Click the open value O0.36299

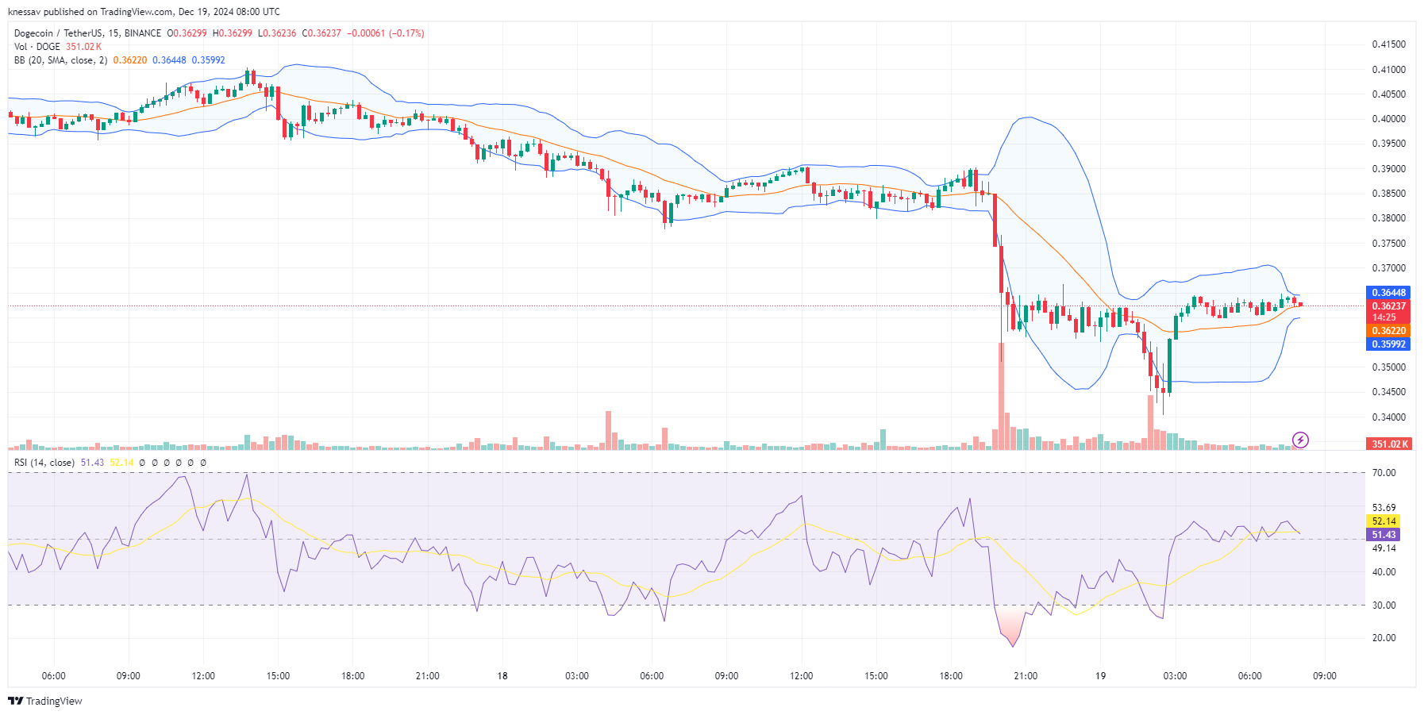point(187,33)
